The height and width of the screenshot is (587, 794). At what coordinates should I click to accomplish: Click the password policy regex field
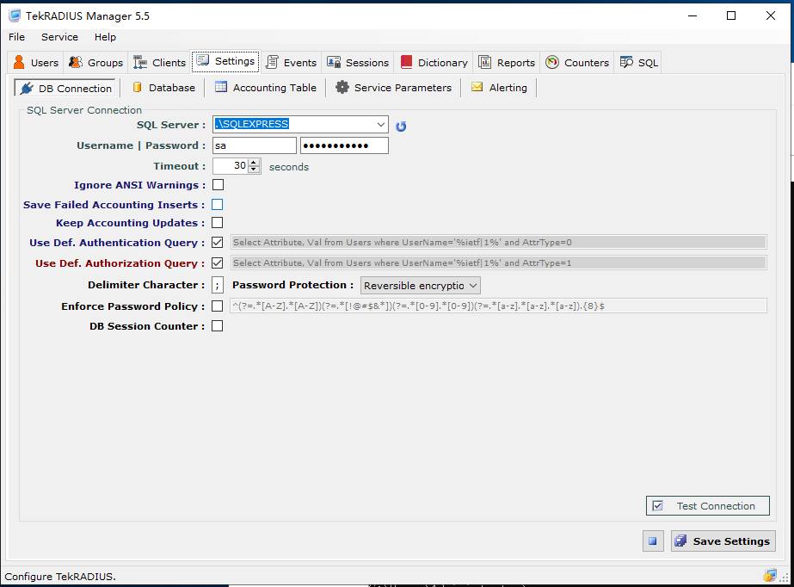499,306
